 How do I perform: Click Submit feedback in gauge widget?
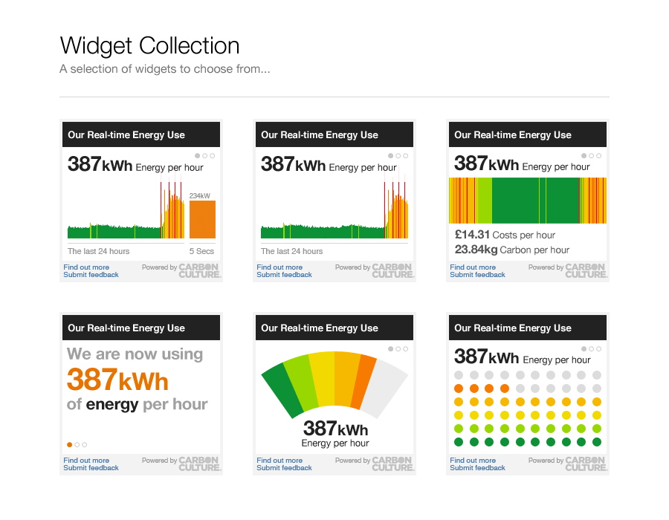[284, 468]
